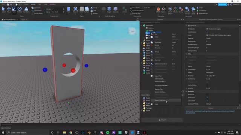This screenshot has width=241, height=135.
Task: Open the Effects icon in Gameplay group
Action: 158,10
